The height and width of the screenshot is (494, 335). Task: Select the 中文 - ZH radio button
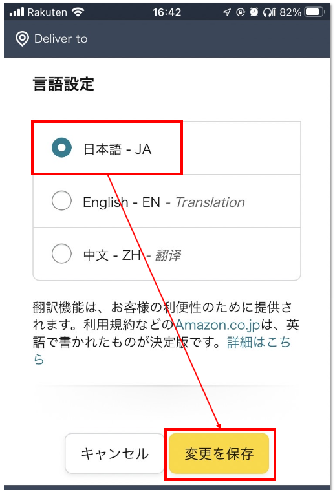[x=61, y=253]
